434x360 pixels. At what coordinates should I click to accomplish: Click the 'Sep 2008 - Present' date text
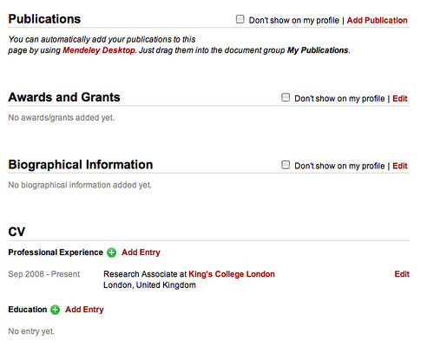44,274
